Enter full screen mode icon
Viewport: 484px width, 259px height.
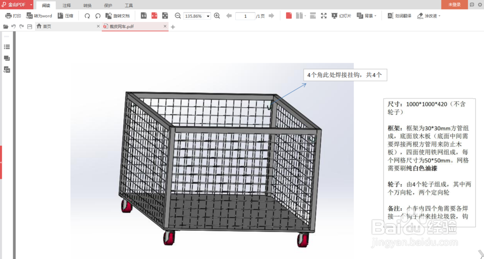click(323, 16)
